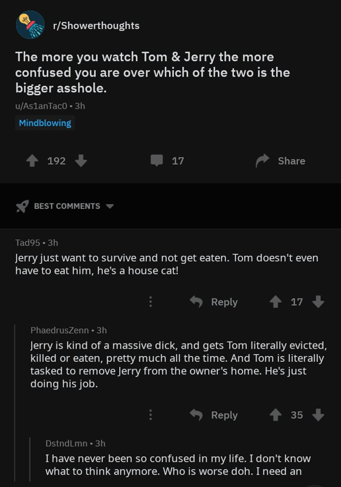341x487 pixels.
Task: Select the Mindblowing flair tag
Action: (45, 123)
